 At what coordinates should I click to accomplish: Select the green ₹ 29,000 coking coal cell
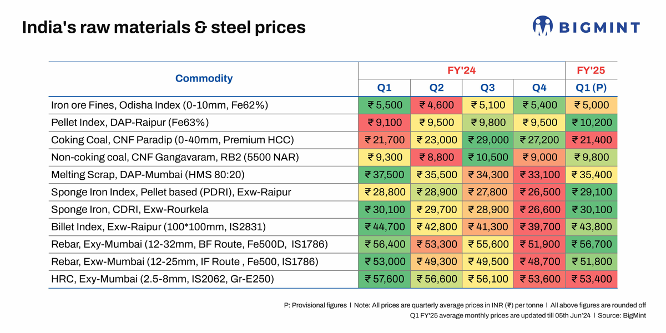[x=488, y=140]
